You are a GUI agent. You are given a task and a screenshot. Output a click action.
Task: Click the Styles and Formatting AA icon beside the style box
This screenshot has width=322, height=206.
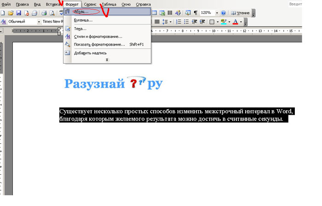click(3, 22)
